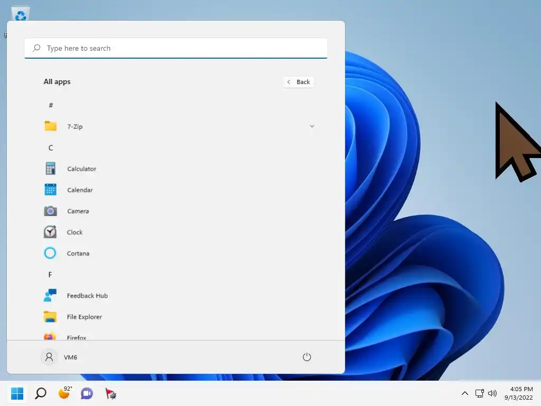Image resolution: width=541 pixels, height=406 pixels.
Task: Click the C letter group header
Action: tap(51, 148)
